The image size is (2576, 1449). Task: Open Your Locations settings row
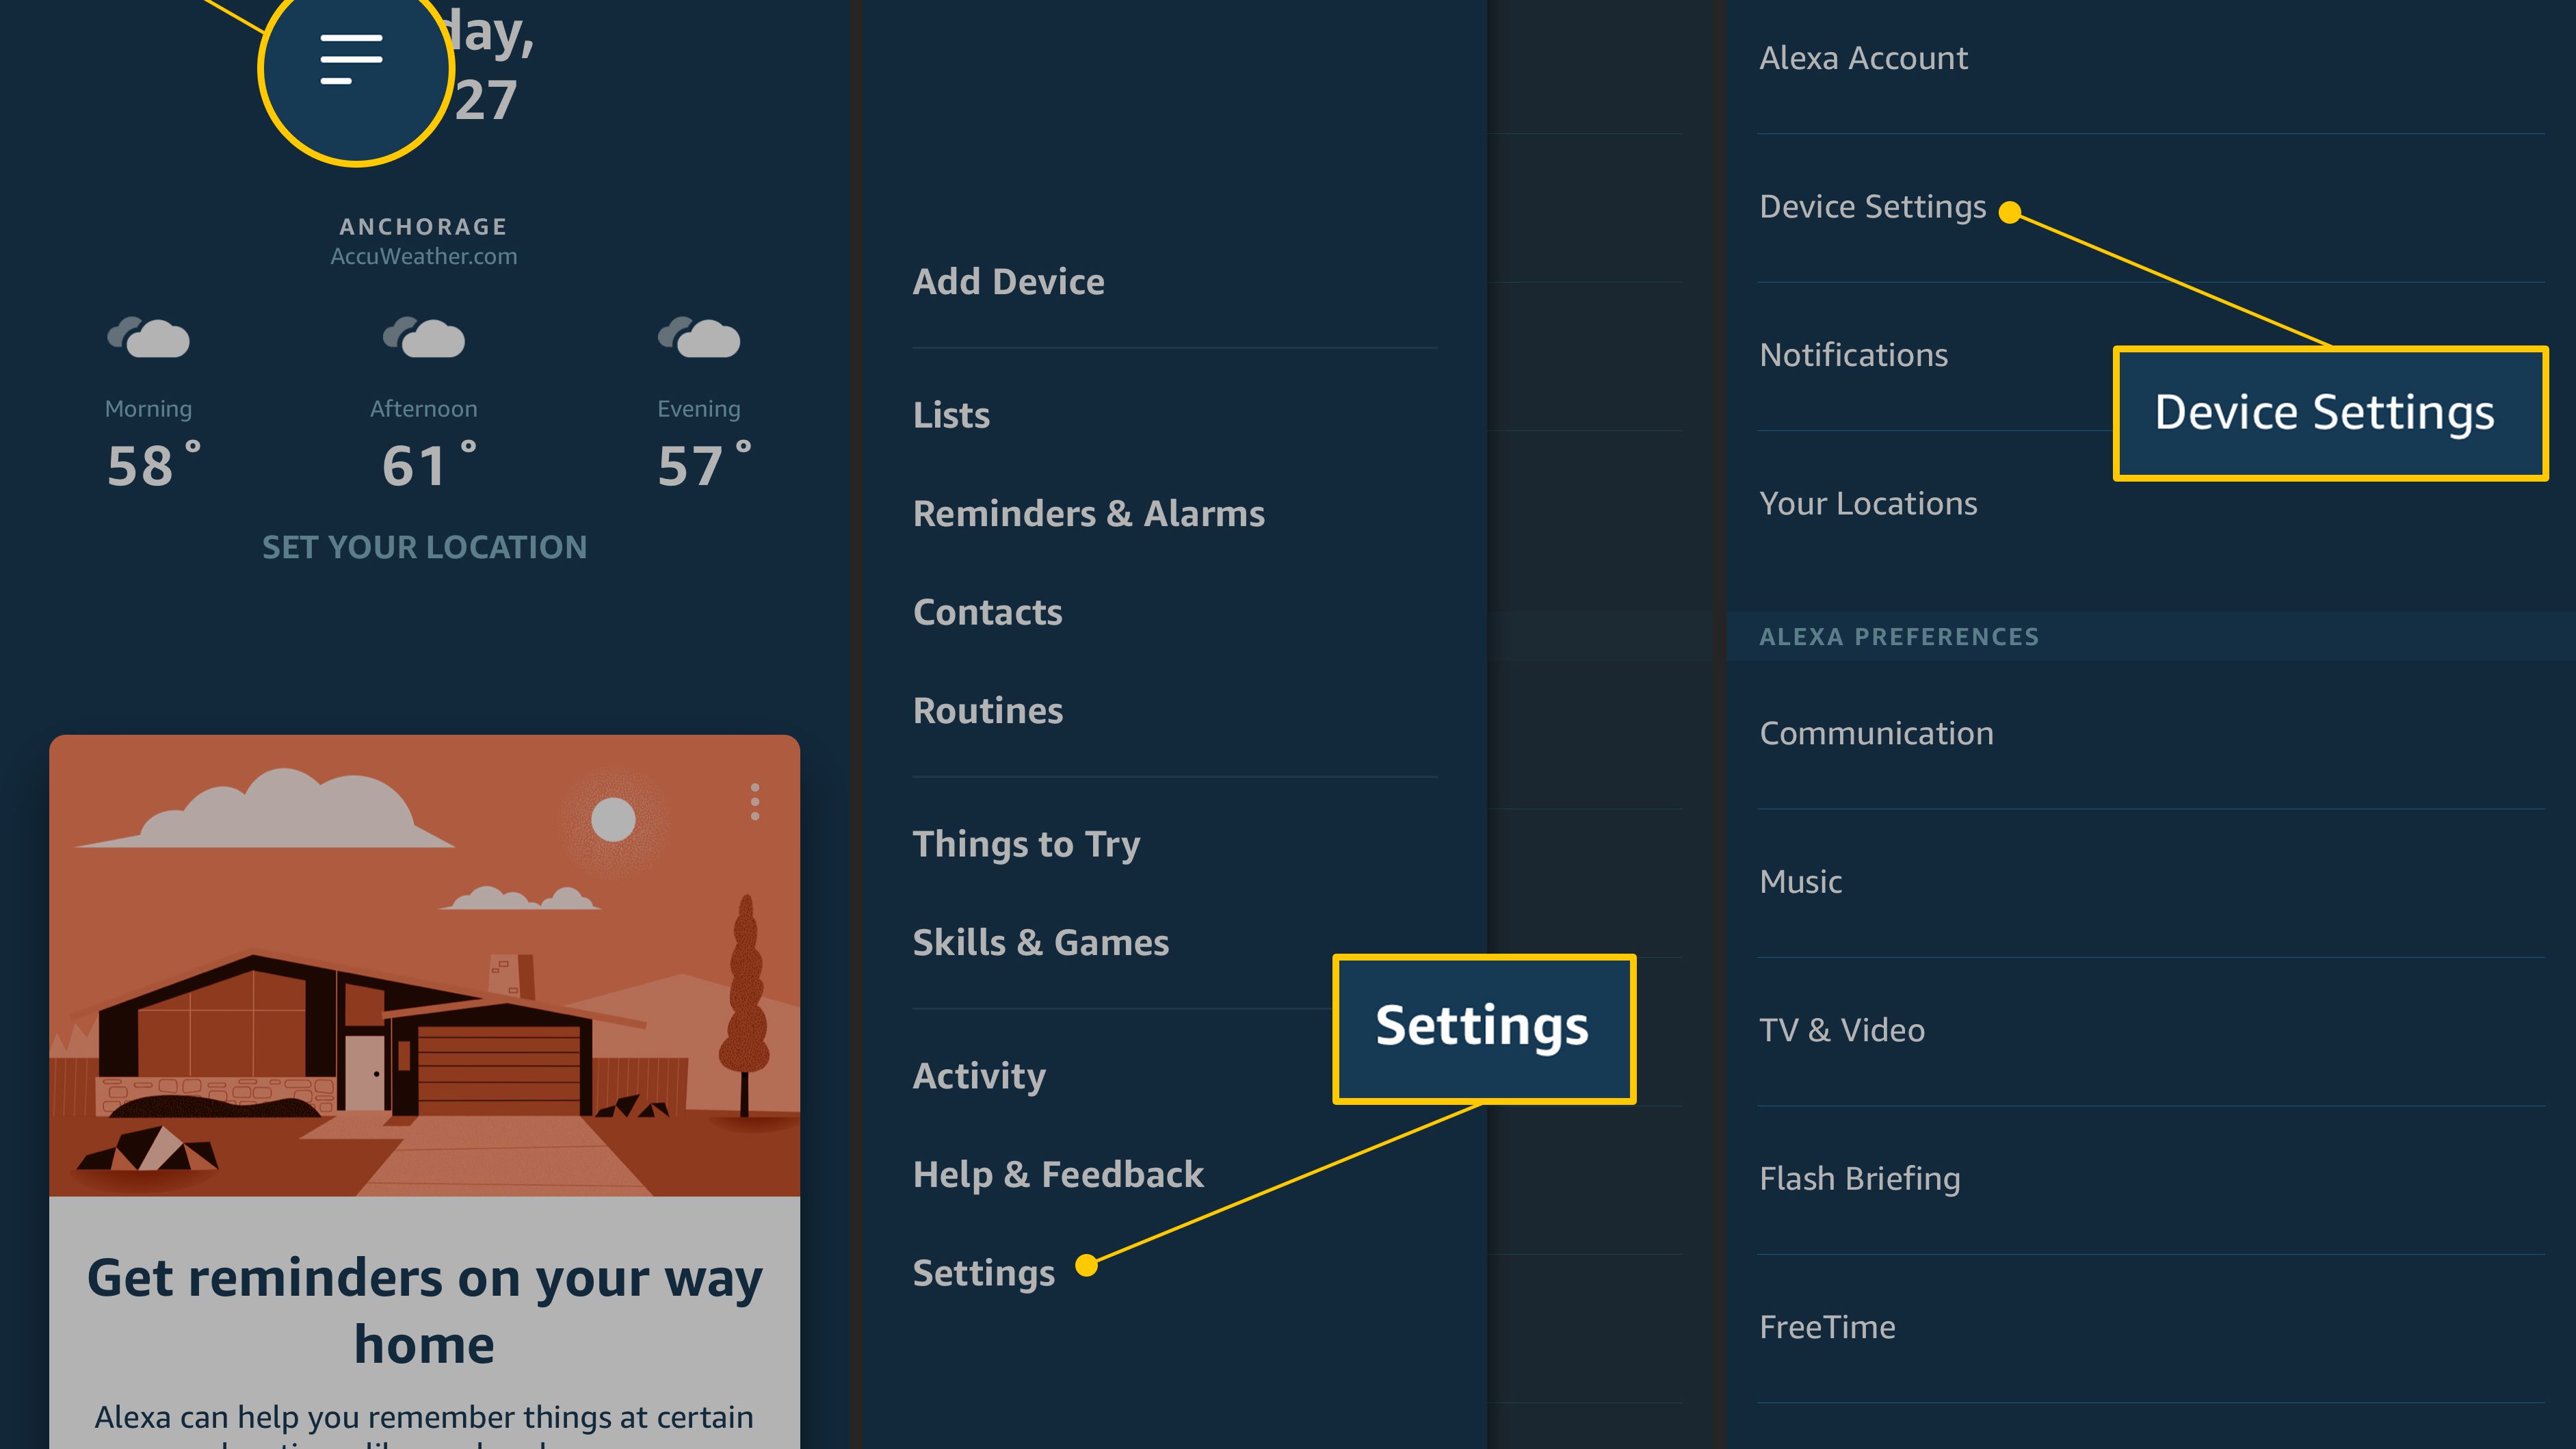pos(2151,504)
